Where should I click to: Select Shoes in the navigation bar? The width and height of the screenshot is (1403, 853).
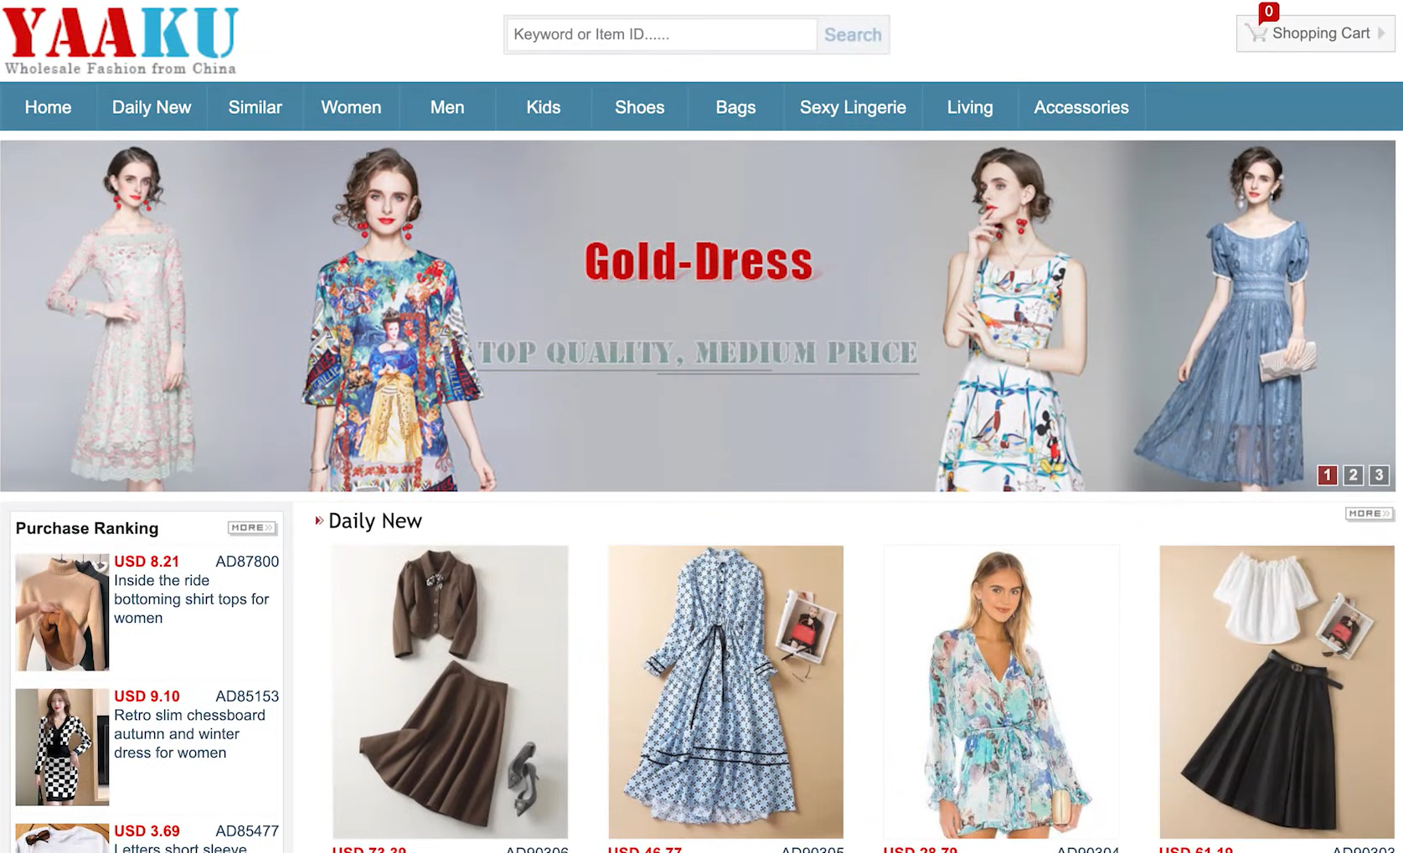point(639,107)
